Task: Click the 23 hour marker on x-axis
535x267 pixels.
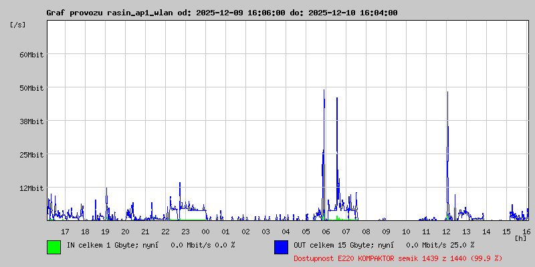Action: pos(185,232)
